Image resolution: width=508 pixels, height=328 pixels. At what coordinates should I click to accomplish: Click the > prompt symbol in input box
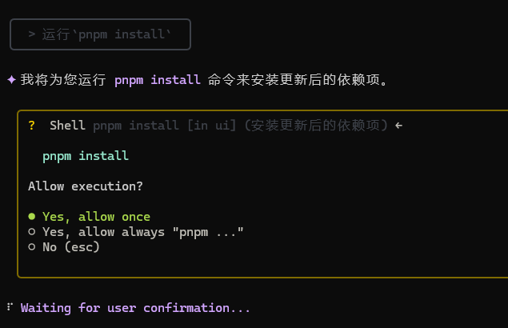(x=31, y=34)
